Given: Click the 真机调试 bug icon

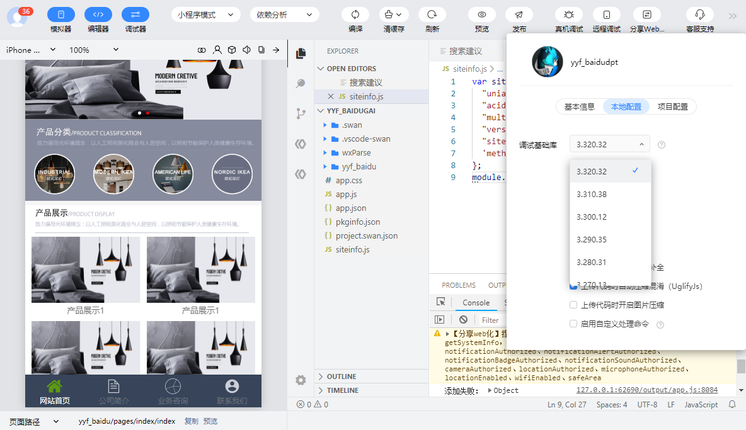Looking at the screenshot, I should pyautogui.click(x=568, y=14).
